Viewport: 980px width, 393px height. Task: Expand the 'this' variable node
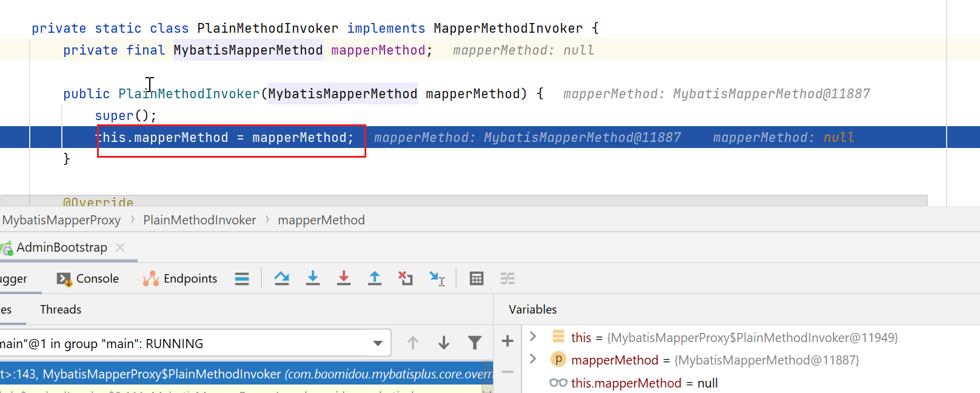pyautogui.click(x=533, y=337)
